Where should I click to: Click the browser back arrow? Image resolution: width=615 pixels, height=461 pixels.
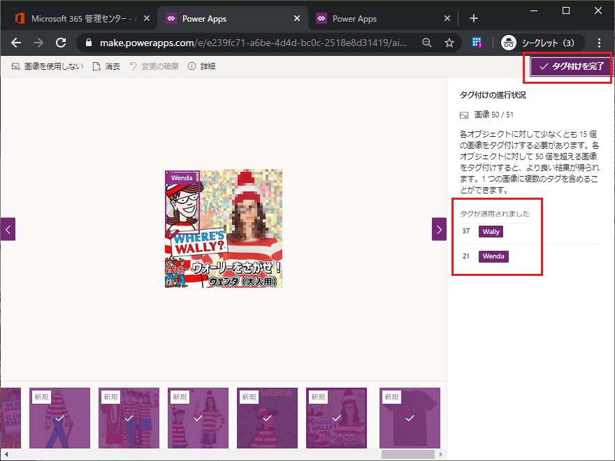pyautogui.click(x=16, y=43)
